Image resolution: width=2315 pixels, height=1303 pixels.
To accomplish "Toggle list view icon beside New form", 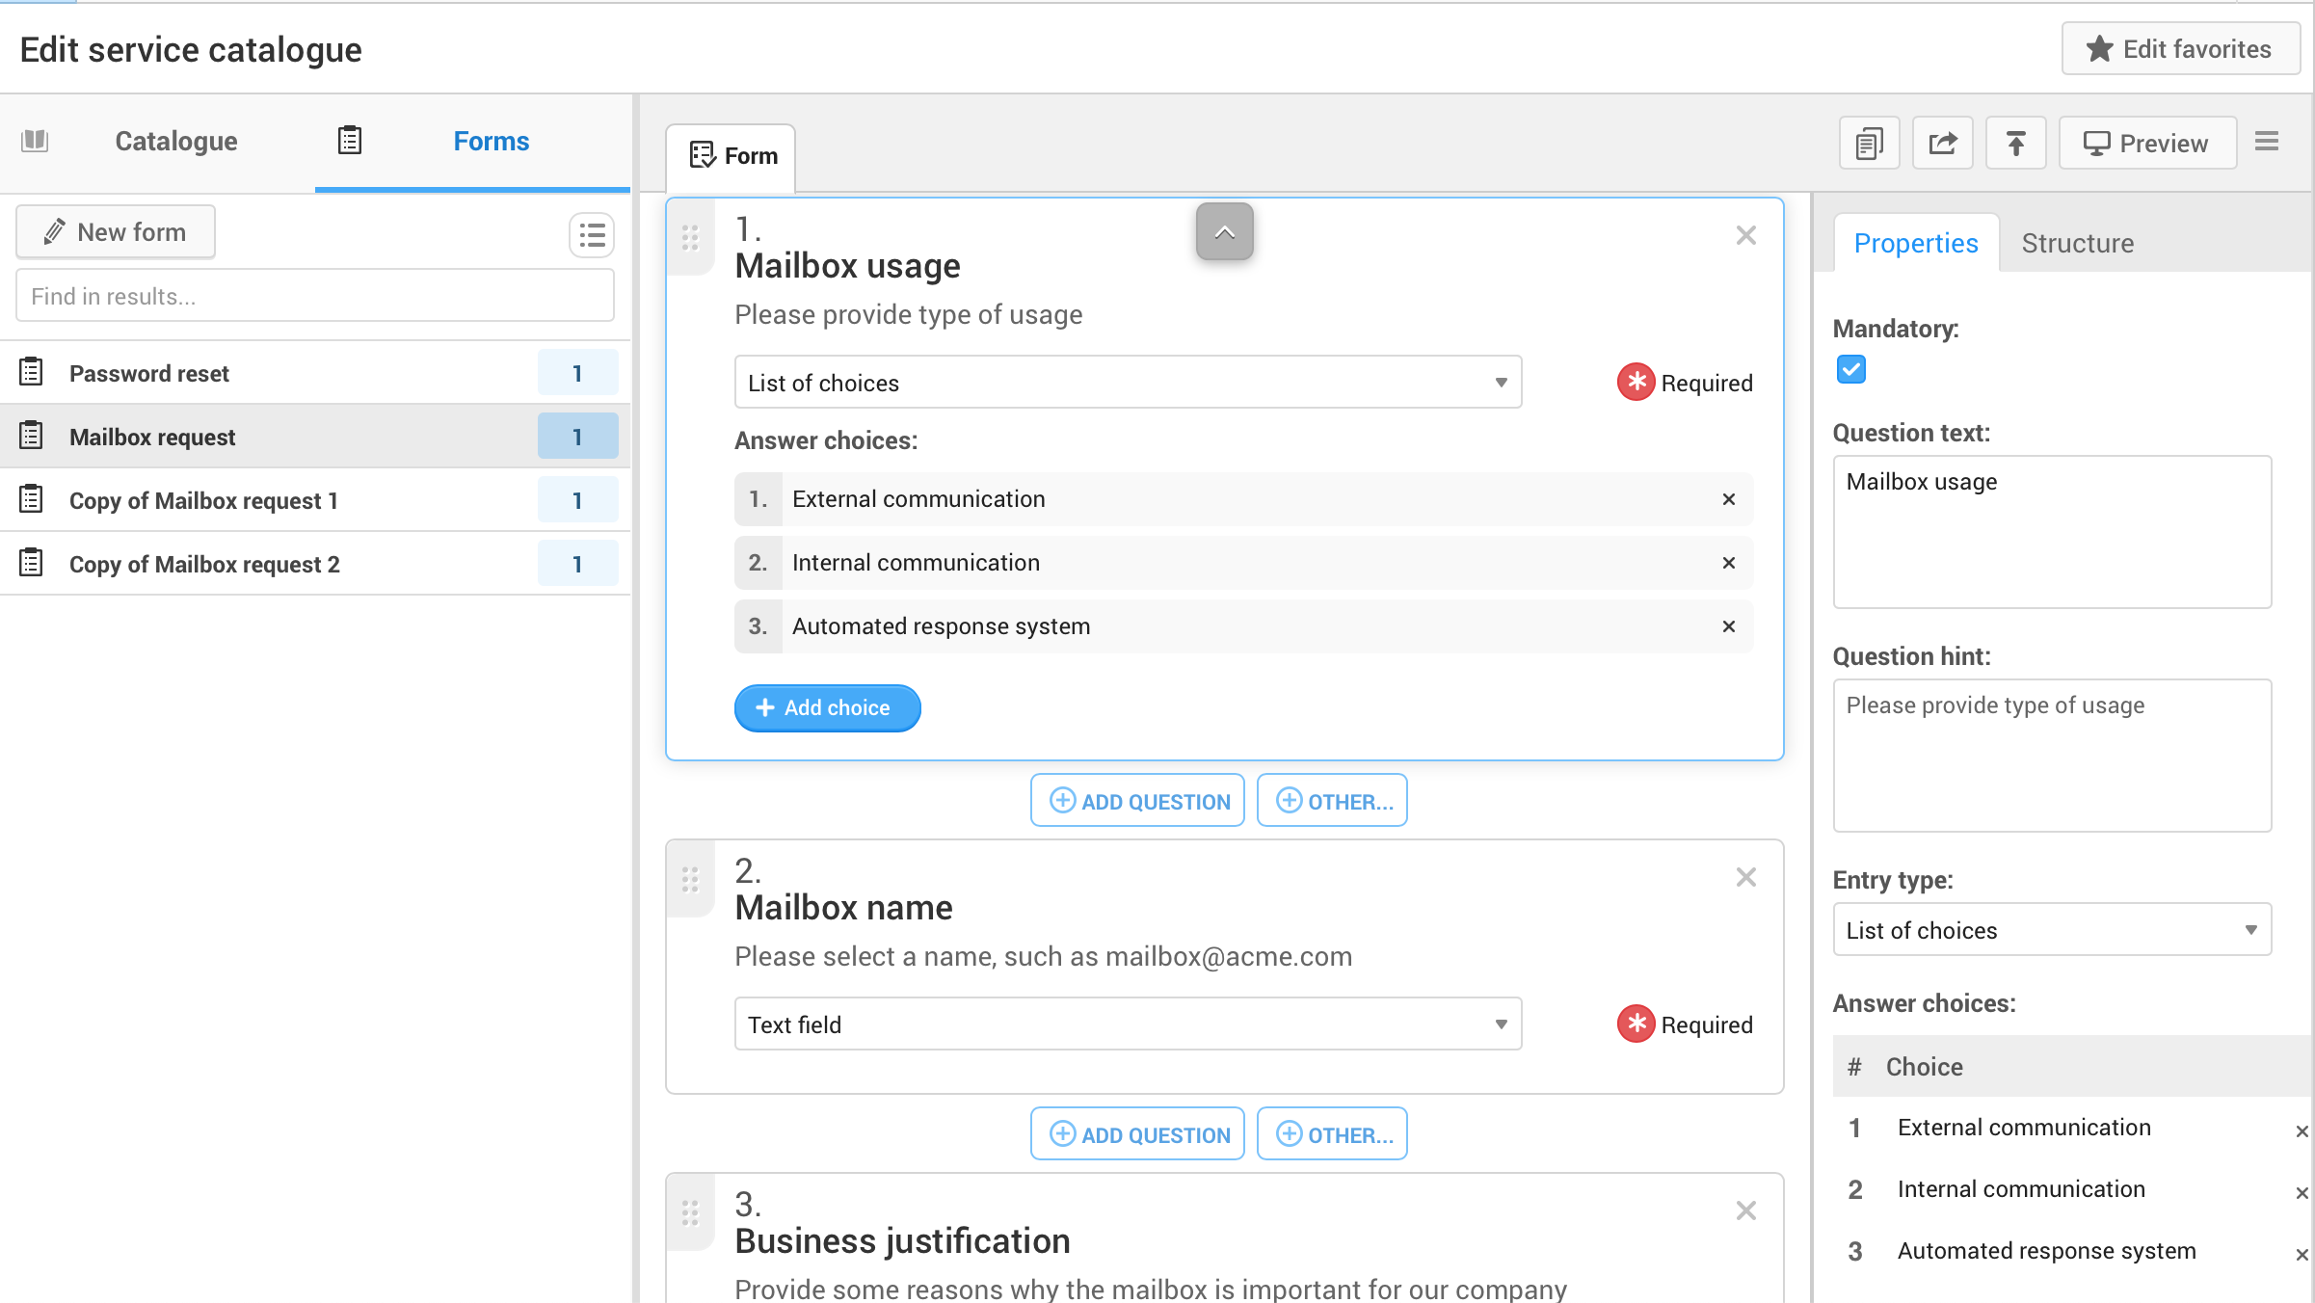I will tap(591, 234).
